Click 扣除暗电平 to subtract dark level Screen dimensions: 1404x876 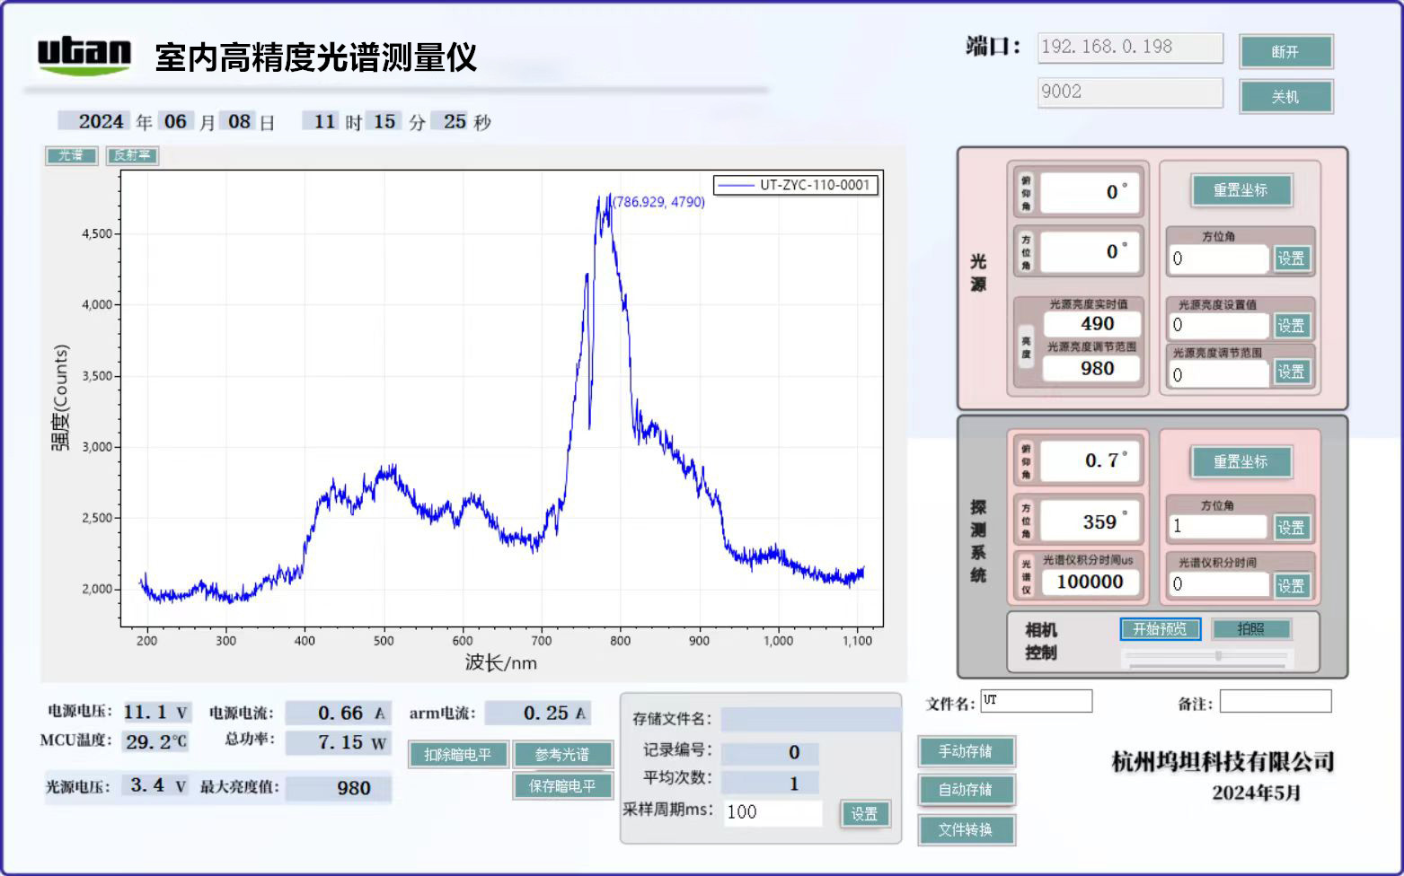click(x=458, y=755)
